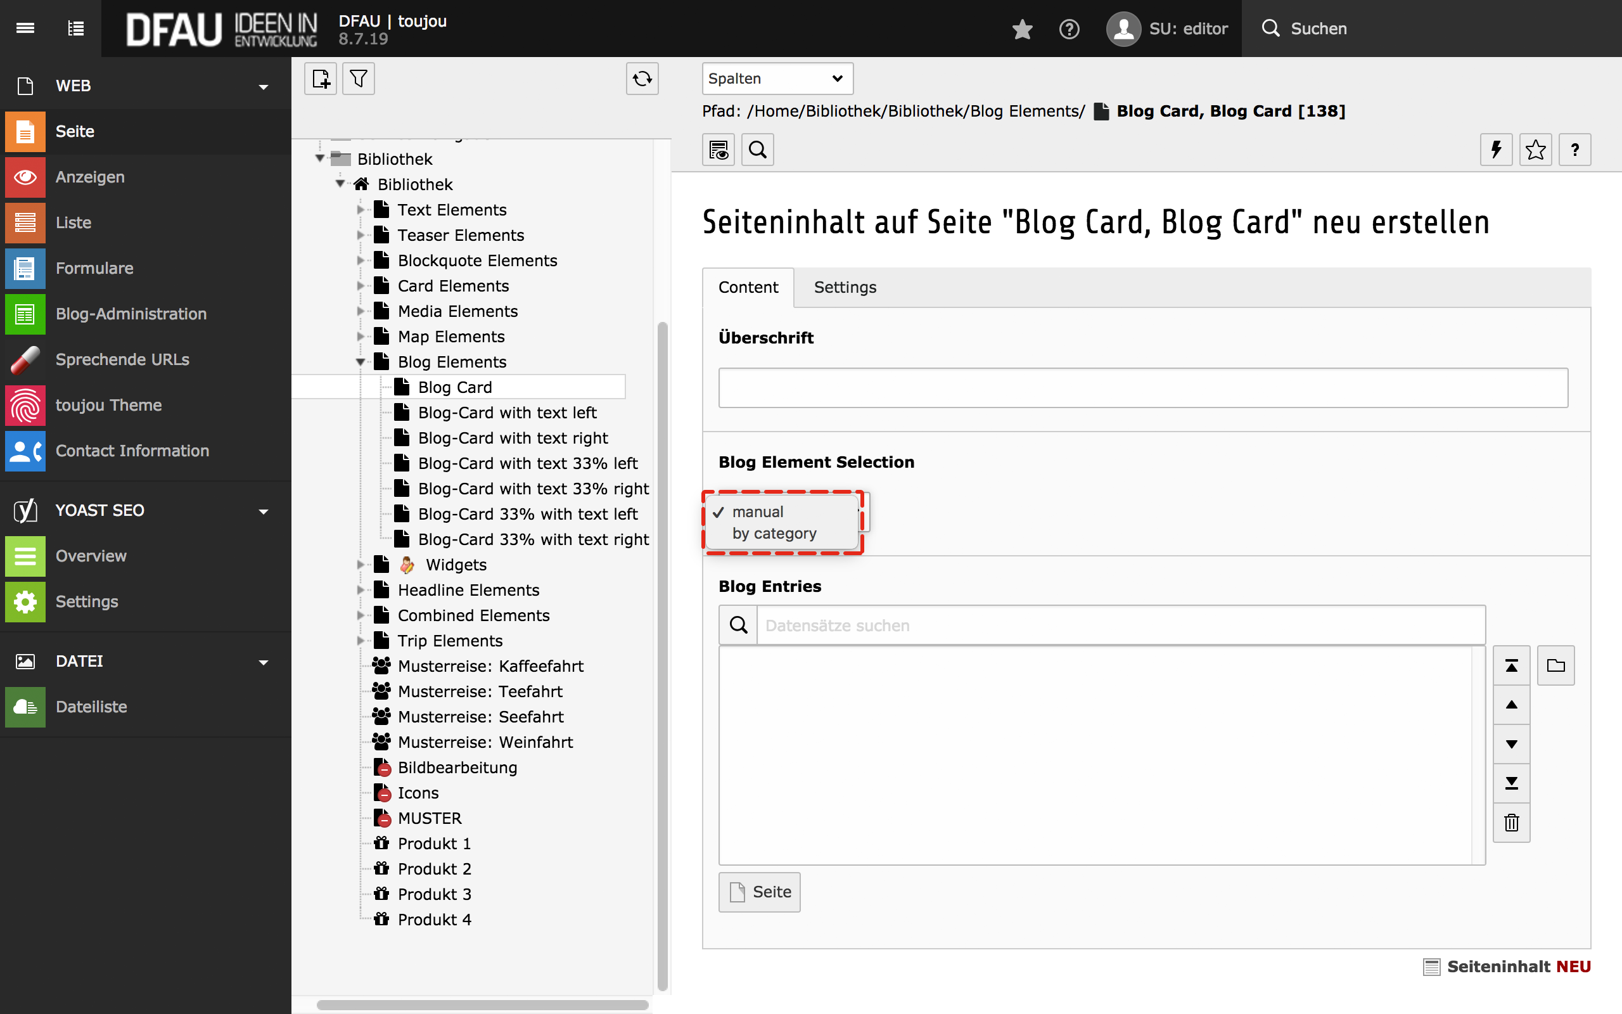Click the page tree horizontal scrollbar
This screenshot has height=1014, width=1622.
[x=483, y=1004]
